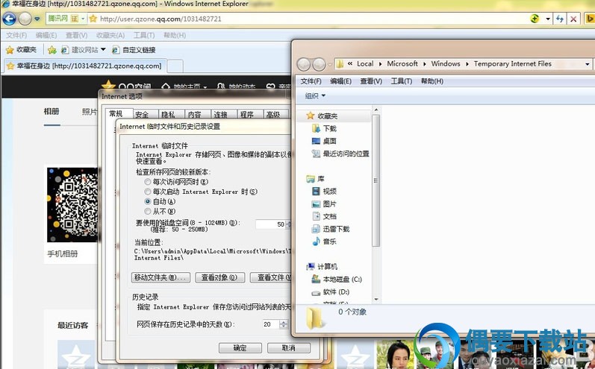
Task: Click Microsoft in Explorer breadcrumb path
Action: (x=402, y=63)
